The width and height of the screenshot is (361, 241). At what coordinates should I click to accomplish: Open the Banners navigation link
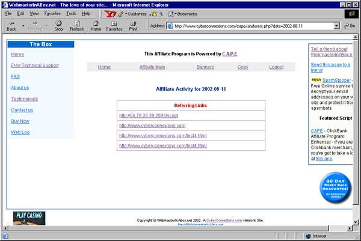(205, 67)
